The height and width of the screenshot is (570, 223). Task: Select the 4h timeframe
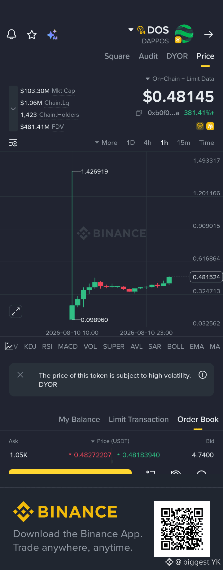147,143
